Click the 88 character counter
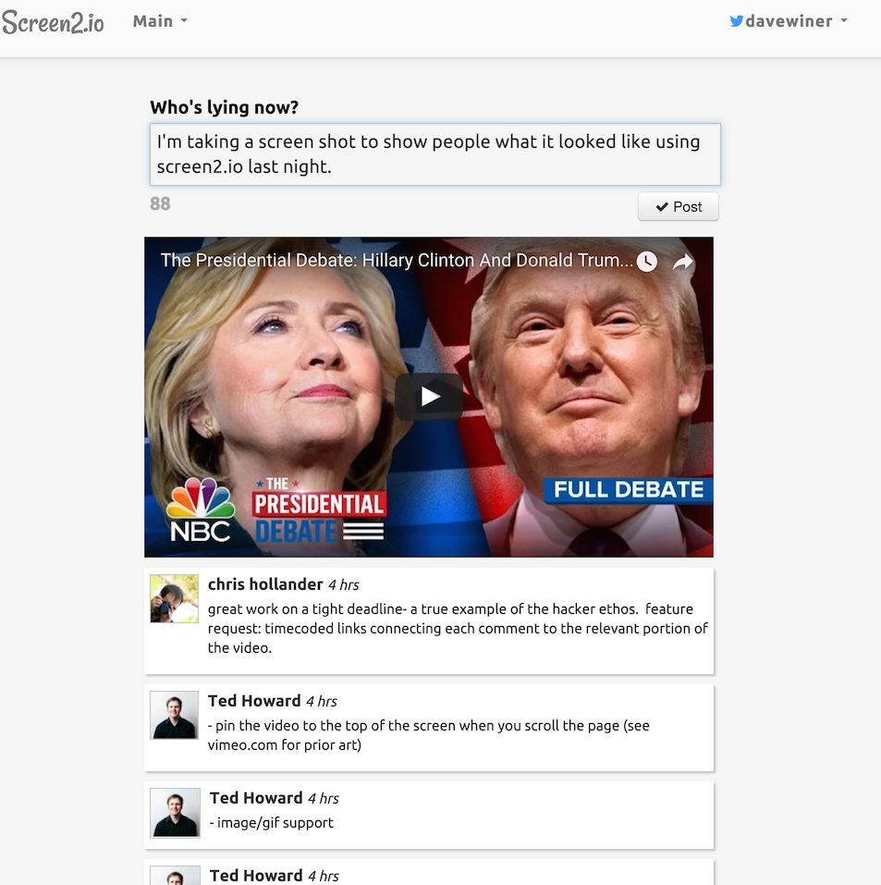 coord(160,203)
